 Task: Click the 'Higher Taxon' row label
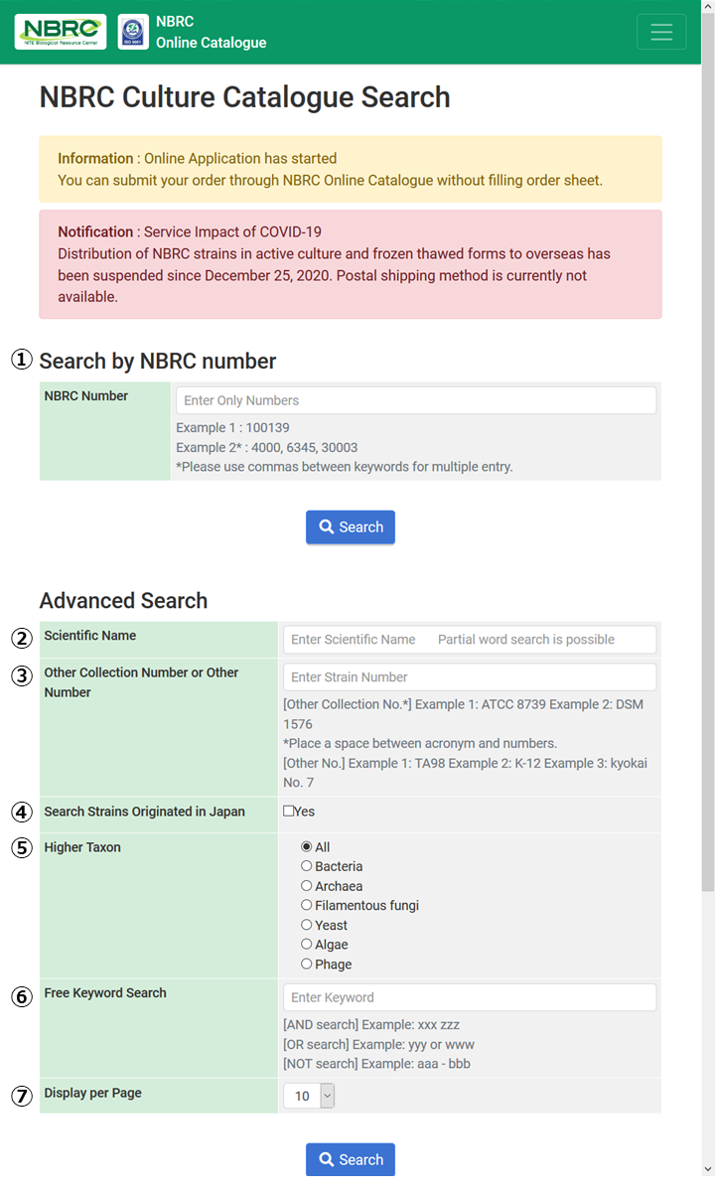click(82, 847)
